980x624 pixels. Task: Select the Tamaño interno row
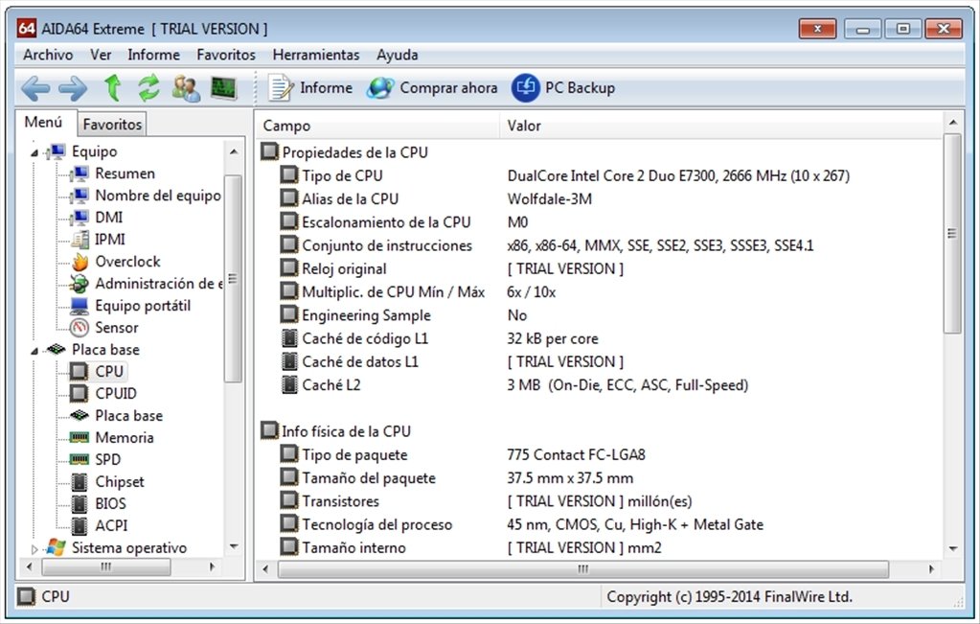pyautogui.click(x=600, y=547)
